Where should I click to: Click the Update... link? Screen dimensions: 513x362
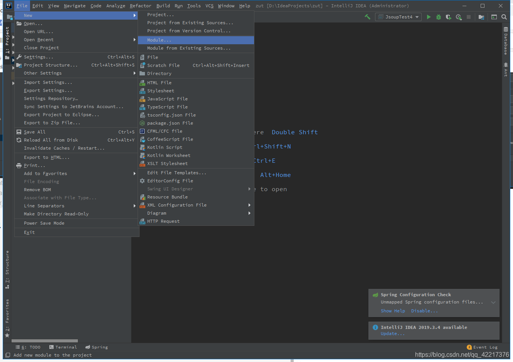click(393, 334)
